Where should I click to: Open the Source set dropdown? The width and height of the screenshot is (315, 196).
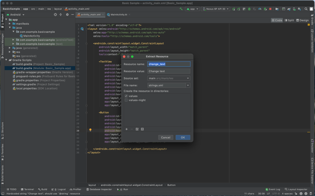click(x=169, y=78)
